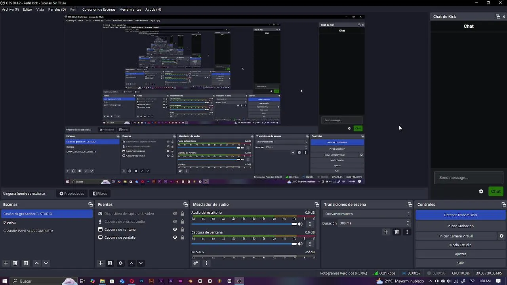Click the Send message chat field

[469, 178]
